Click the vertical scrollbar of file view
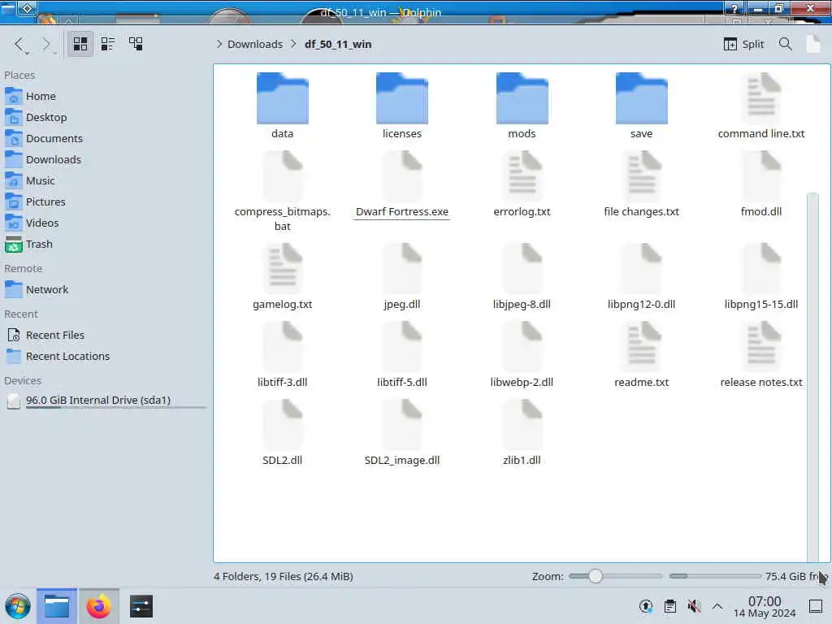Viewport: 832px width, 624px height. pos(812,376)
